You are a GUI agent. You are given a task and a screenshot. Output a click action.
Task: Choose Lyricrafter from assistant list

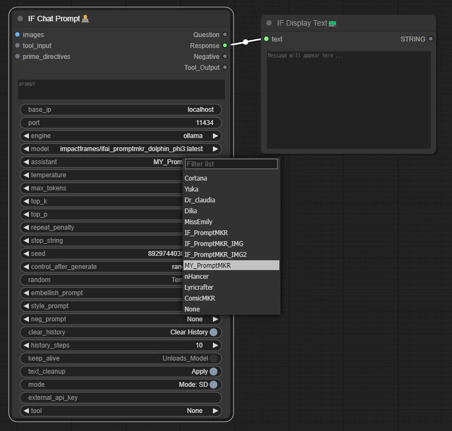[x=231, y=288]
